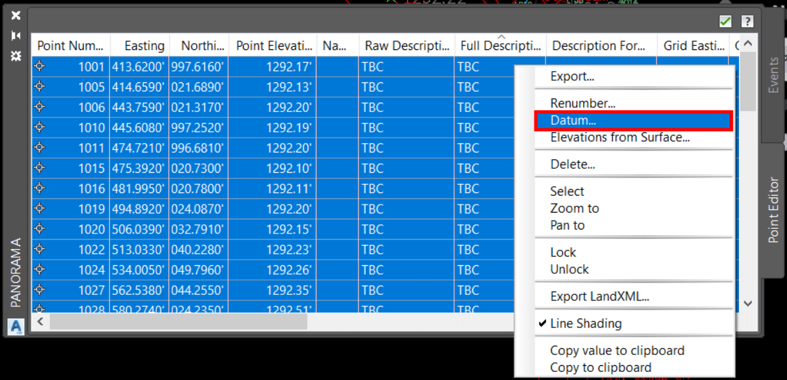Click point marker icon for row 1027

point(40,290)
